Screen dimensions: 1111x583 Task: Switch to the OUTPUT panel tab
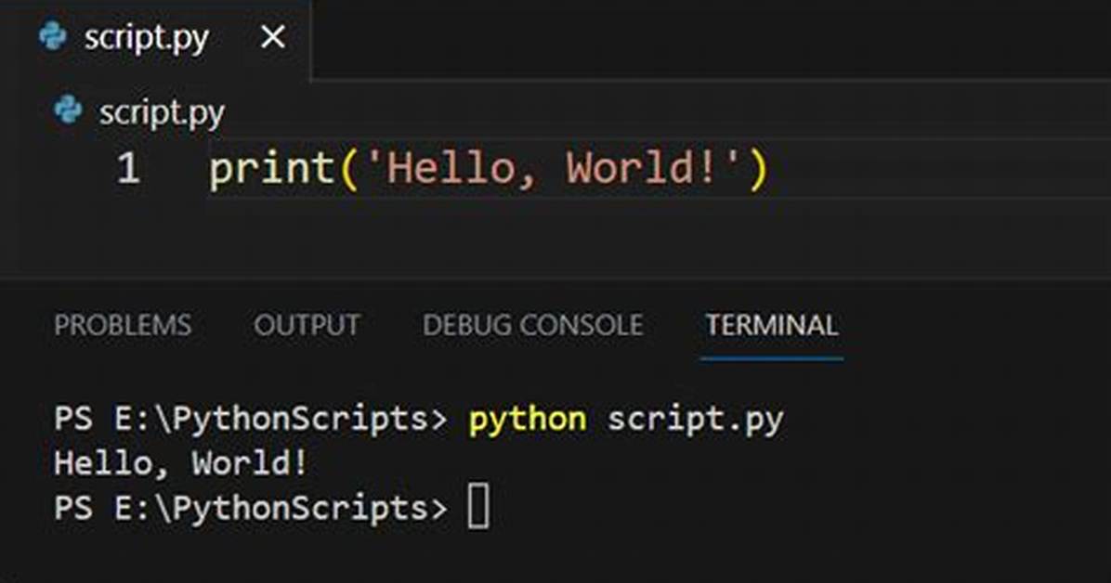pos(307,325)
